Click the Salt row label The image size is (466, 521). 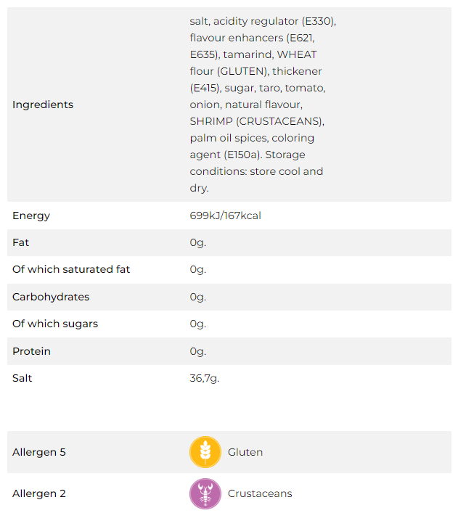tap(23, 378)
